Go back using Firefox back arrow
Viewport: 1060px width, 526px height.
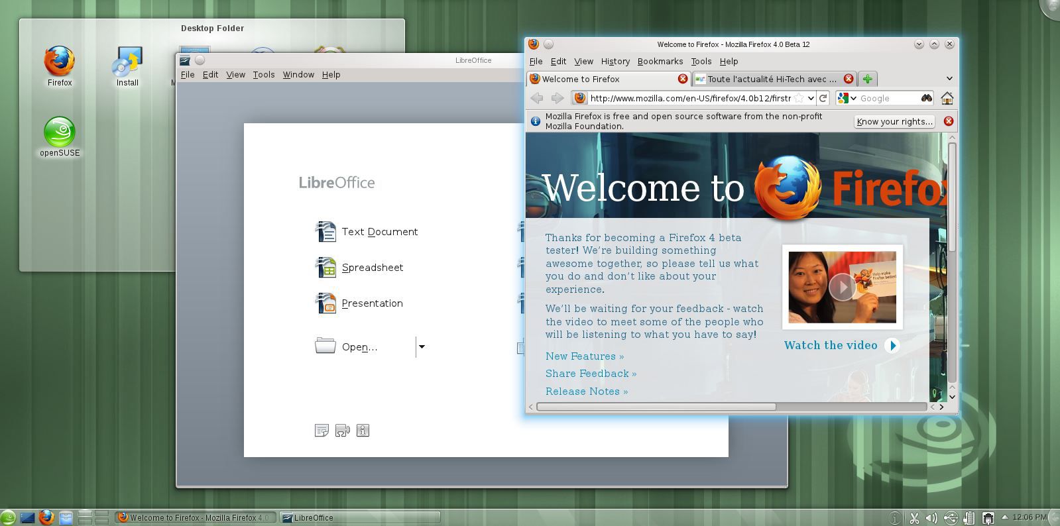click(x=537, y=98)
